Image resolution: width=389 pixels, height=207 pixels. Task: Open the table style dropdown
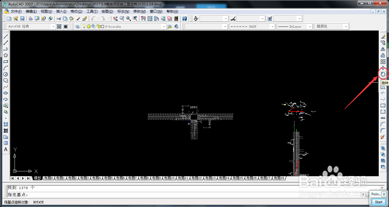[x=299, y=19]
